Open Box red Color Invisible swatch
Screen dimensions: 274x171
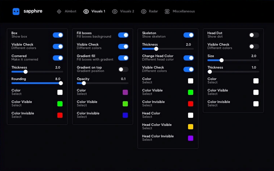click(x=60, y=115)
